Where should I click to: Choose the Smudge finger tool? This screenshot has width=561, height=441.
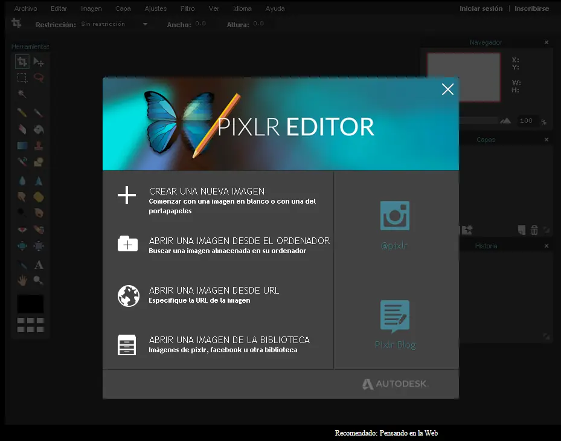tap(22, 197)
